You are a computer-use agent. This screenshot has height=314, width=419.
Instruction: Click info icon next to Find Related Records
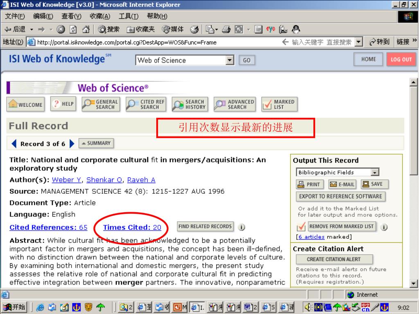(241, 227)
